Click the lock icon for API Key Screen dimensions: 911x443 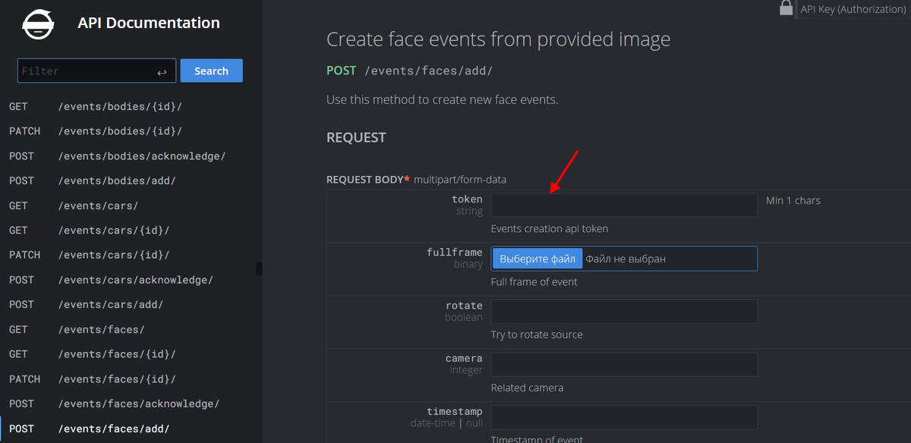[x=786, y=8]
